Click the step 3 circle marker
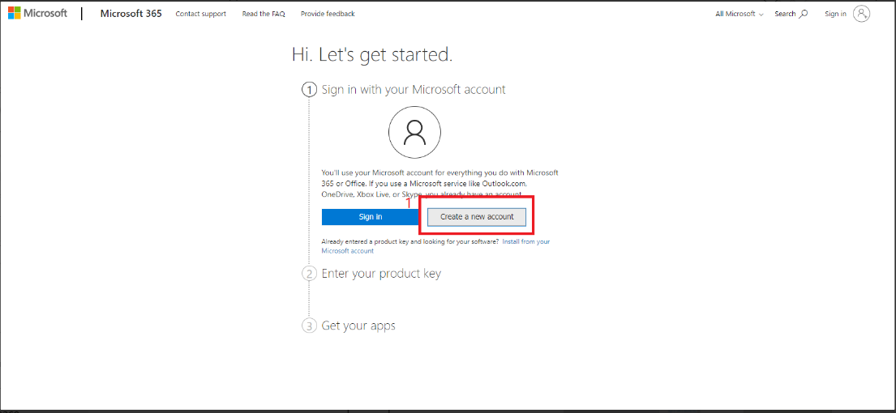Screen dimensions: 896x413 (x=309, y=326)
